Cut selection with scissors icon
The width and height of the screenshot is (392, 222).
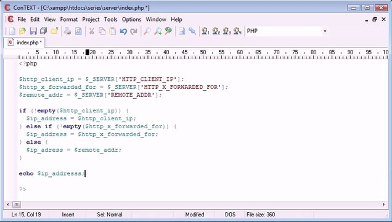[91, 31]
